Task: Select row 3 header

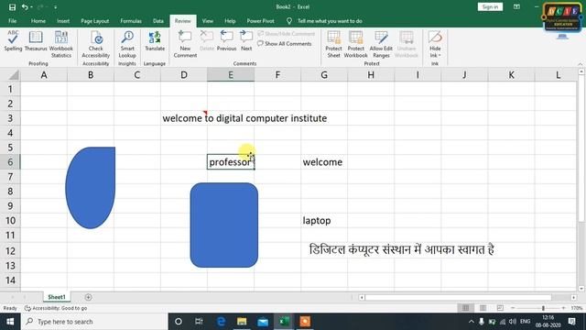Action: tap(10, 118)
